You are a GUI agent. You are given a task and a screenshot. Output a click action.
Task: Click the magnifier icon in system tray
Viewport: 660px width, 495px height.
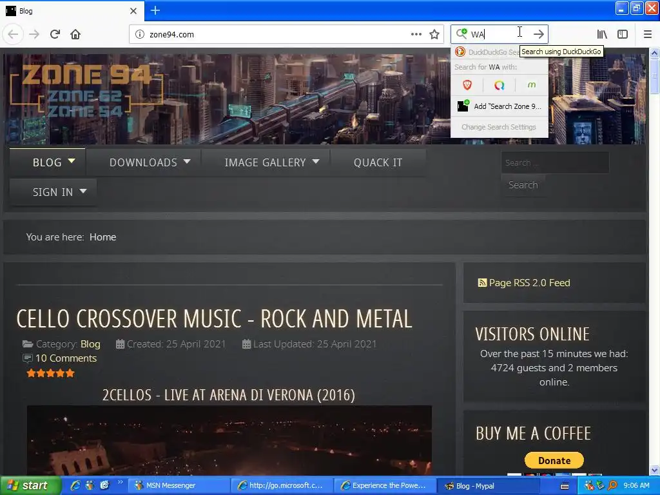tap(612, 486)
